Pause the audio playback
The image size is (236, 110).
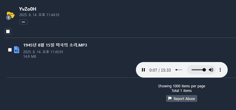(143, 70)
